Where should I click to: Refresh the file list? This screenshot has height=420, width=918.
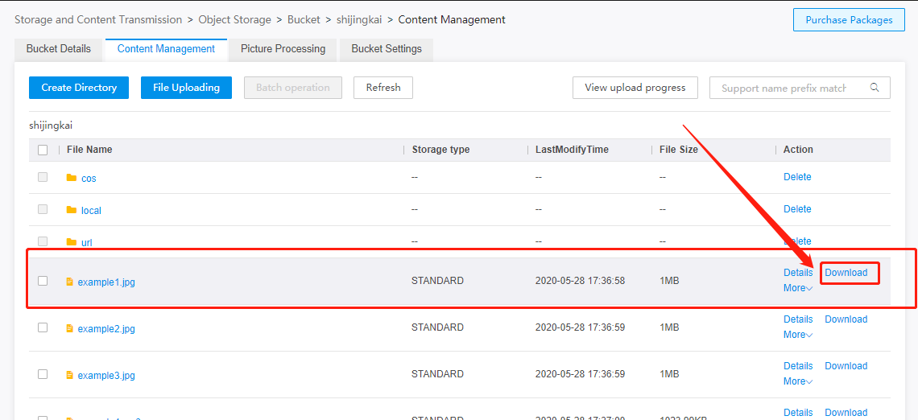coord(383,88)
